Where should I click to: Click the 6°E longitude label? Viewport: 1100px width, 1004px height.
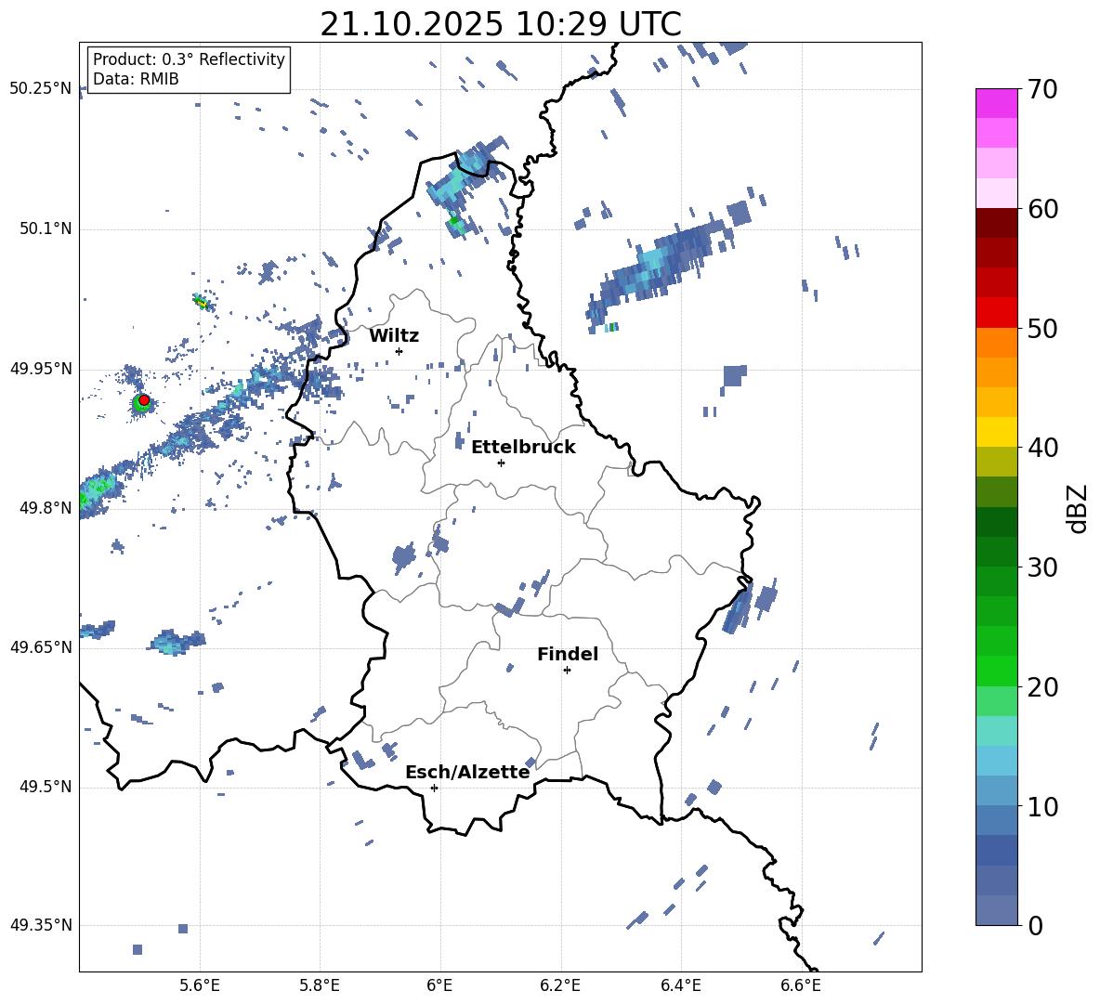pos(439,986)
